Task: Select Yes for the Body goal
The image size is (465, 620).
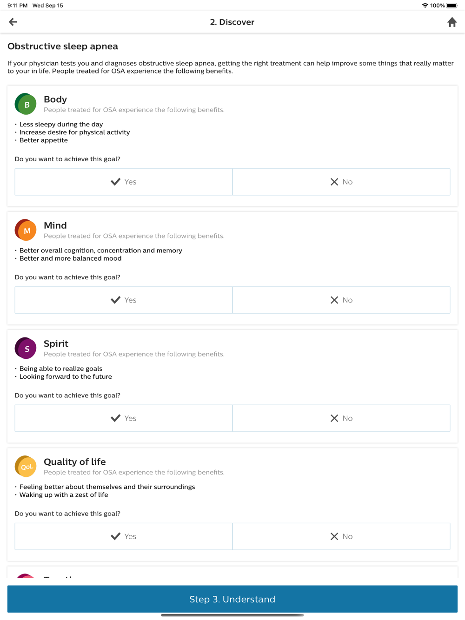Action: [x=124, y=182]
